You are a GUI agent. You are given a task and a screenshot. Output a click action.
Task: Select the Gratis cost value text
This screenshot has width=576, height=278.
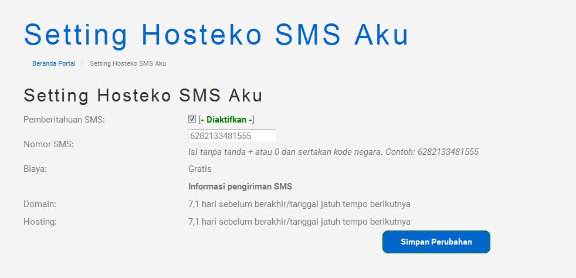[200, 169]
